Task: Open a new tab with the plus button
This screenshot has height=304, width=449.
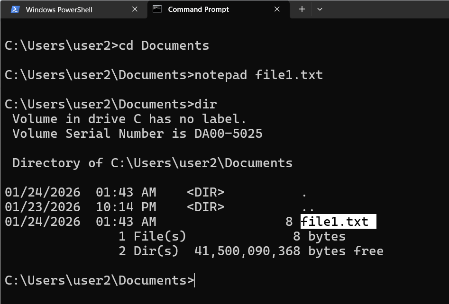Action: [x=302, y=9]
